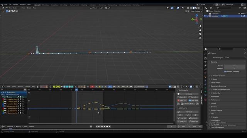Expand the Depth of Field panel
The width and height of the screenshot is (247, 138).
point(215,83)
